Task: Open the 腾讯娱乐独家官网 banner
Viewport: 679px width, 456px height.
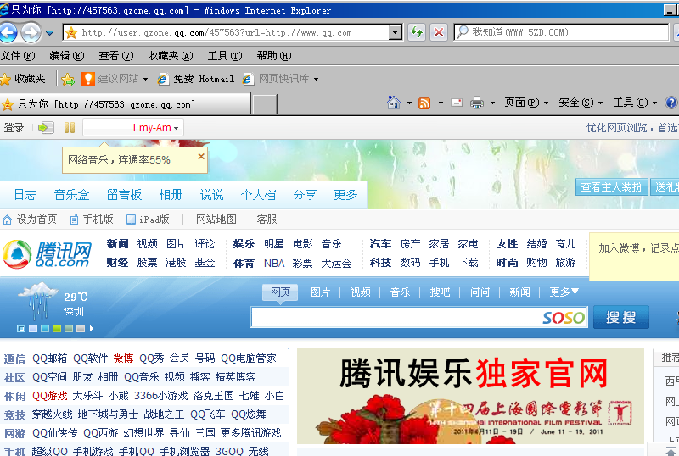Action: click(x=470, y=396)
